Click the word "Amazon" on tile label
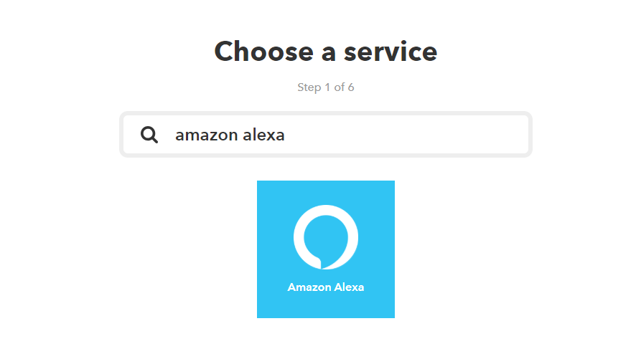 pos(309,287)
